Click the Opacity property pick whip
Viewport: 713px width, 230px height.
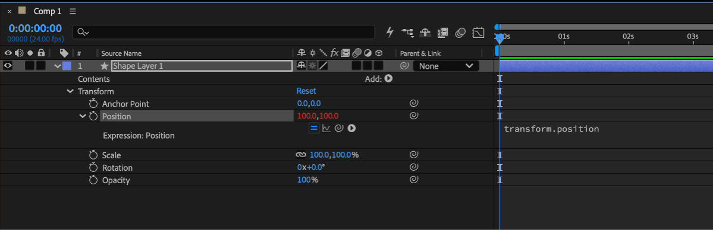coord(413,180)
